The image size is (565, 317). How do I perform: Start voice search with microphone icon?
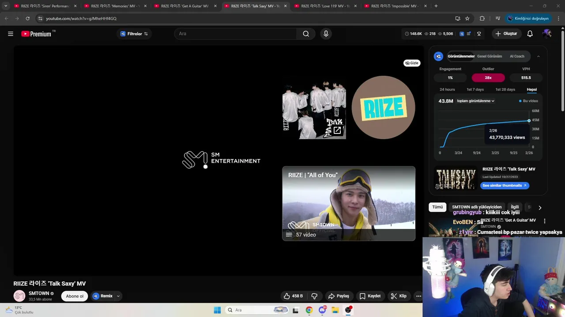[326, 34]
